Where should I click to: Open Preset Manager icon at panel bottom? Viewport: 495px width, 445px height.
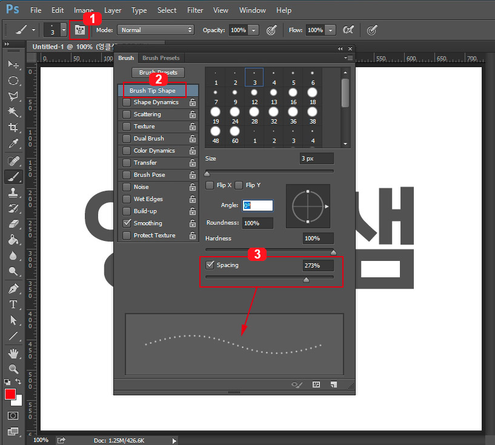pos(316,384)
